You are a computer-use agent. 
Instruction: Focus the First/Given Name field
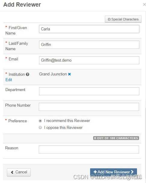[89, 29]
